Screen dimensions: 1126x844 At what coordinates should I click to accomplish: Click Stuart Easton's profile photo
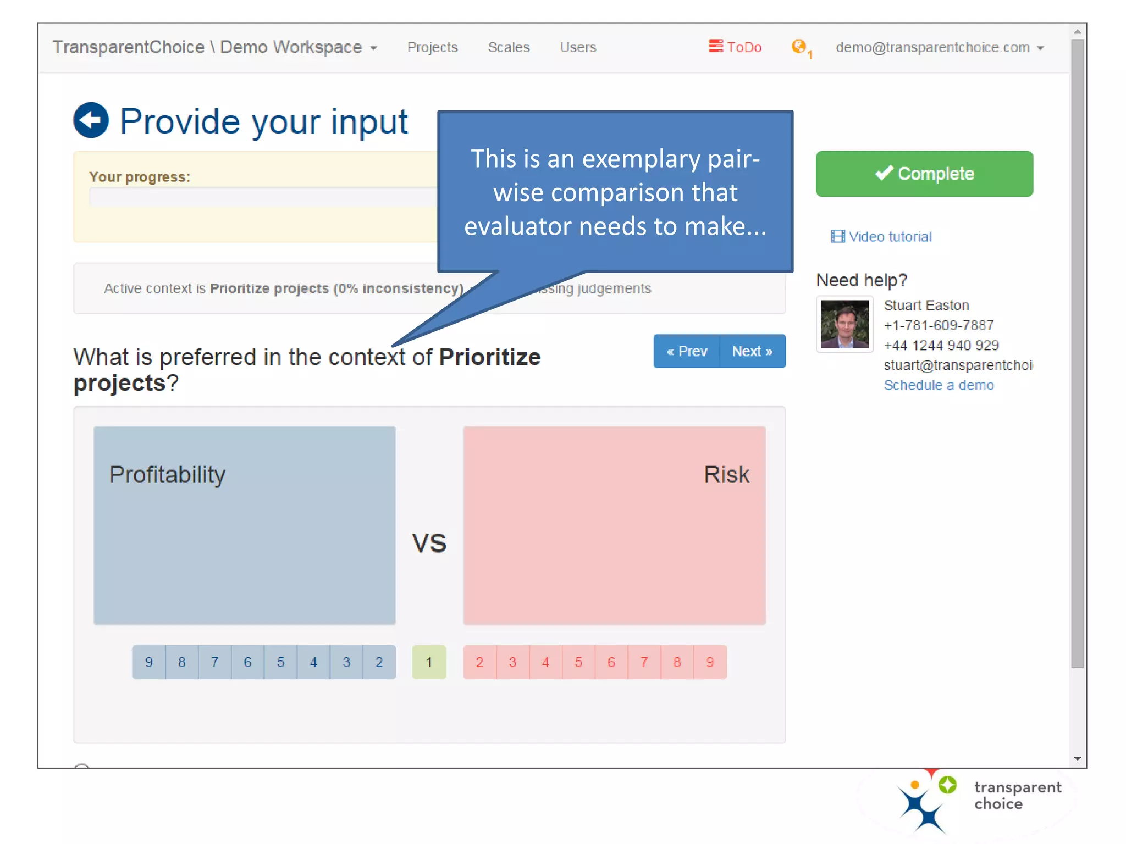click(x=844, y=324)
